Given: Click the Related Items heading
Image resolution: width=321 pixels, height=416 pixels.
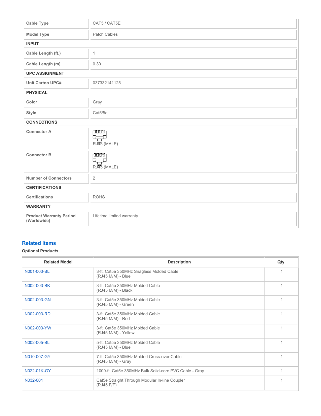Looking at the screenshot, I should [x=39, y=243].
